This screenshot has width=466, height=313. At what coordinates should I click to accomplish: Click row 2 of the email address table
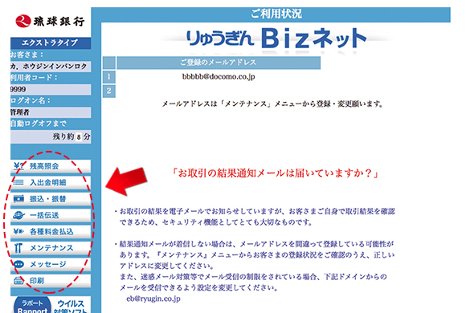(x=211, y=91)
